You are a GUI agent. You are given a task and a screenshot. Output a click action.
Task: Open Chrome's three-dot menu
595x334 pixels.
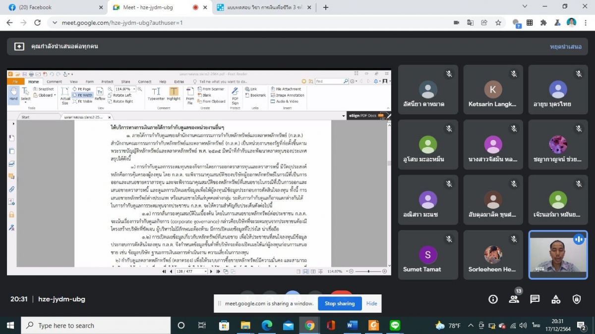[586, 23]
